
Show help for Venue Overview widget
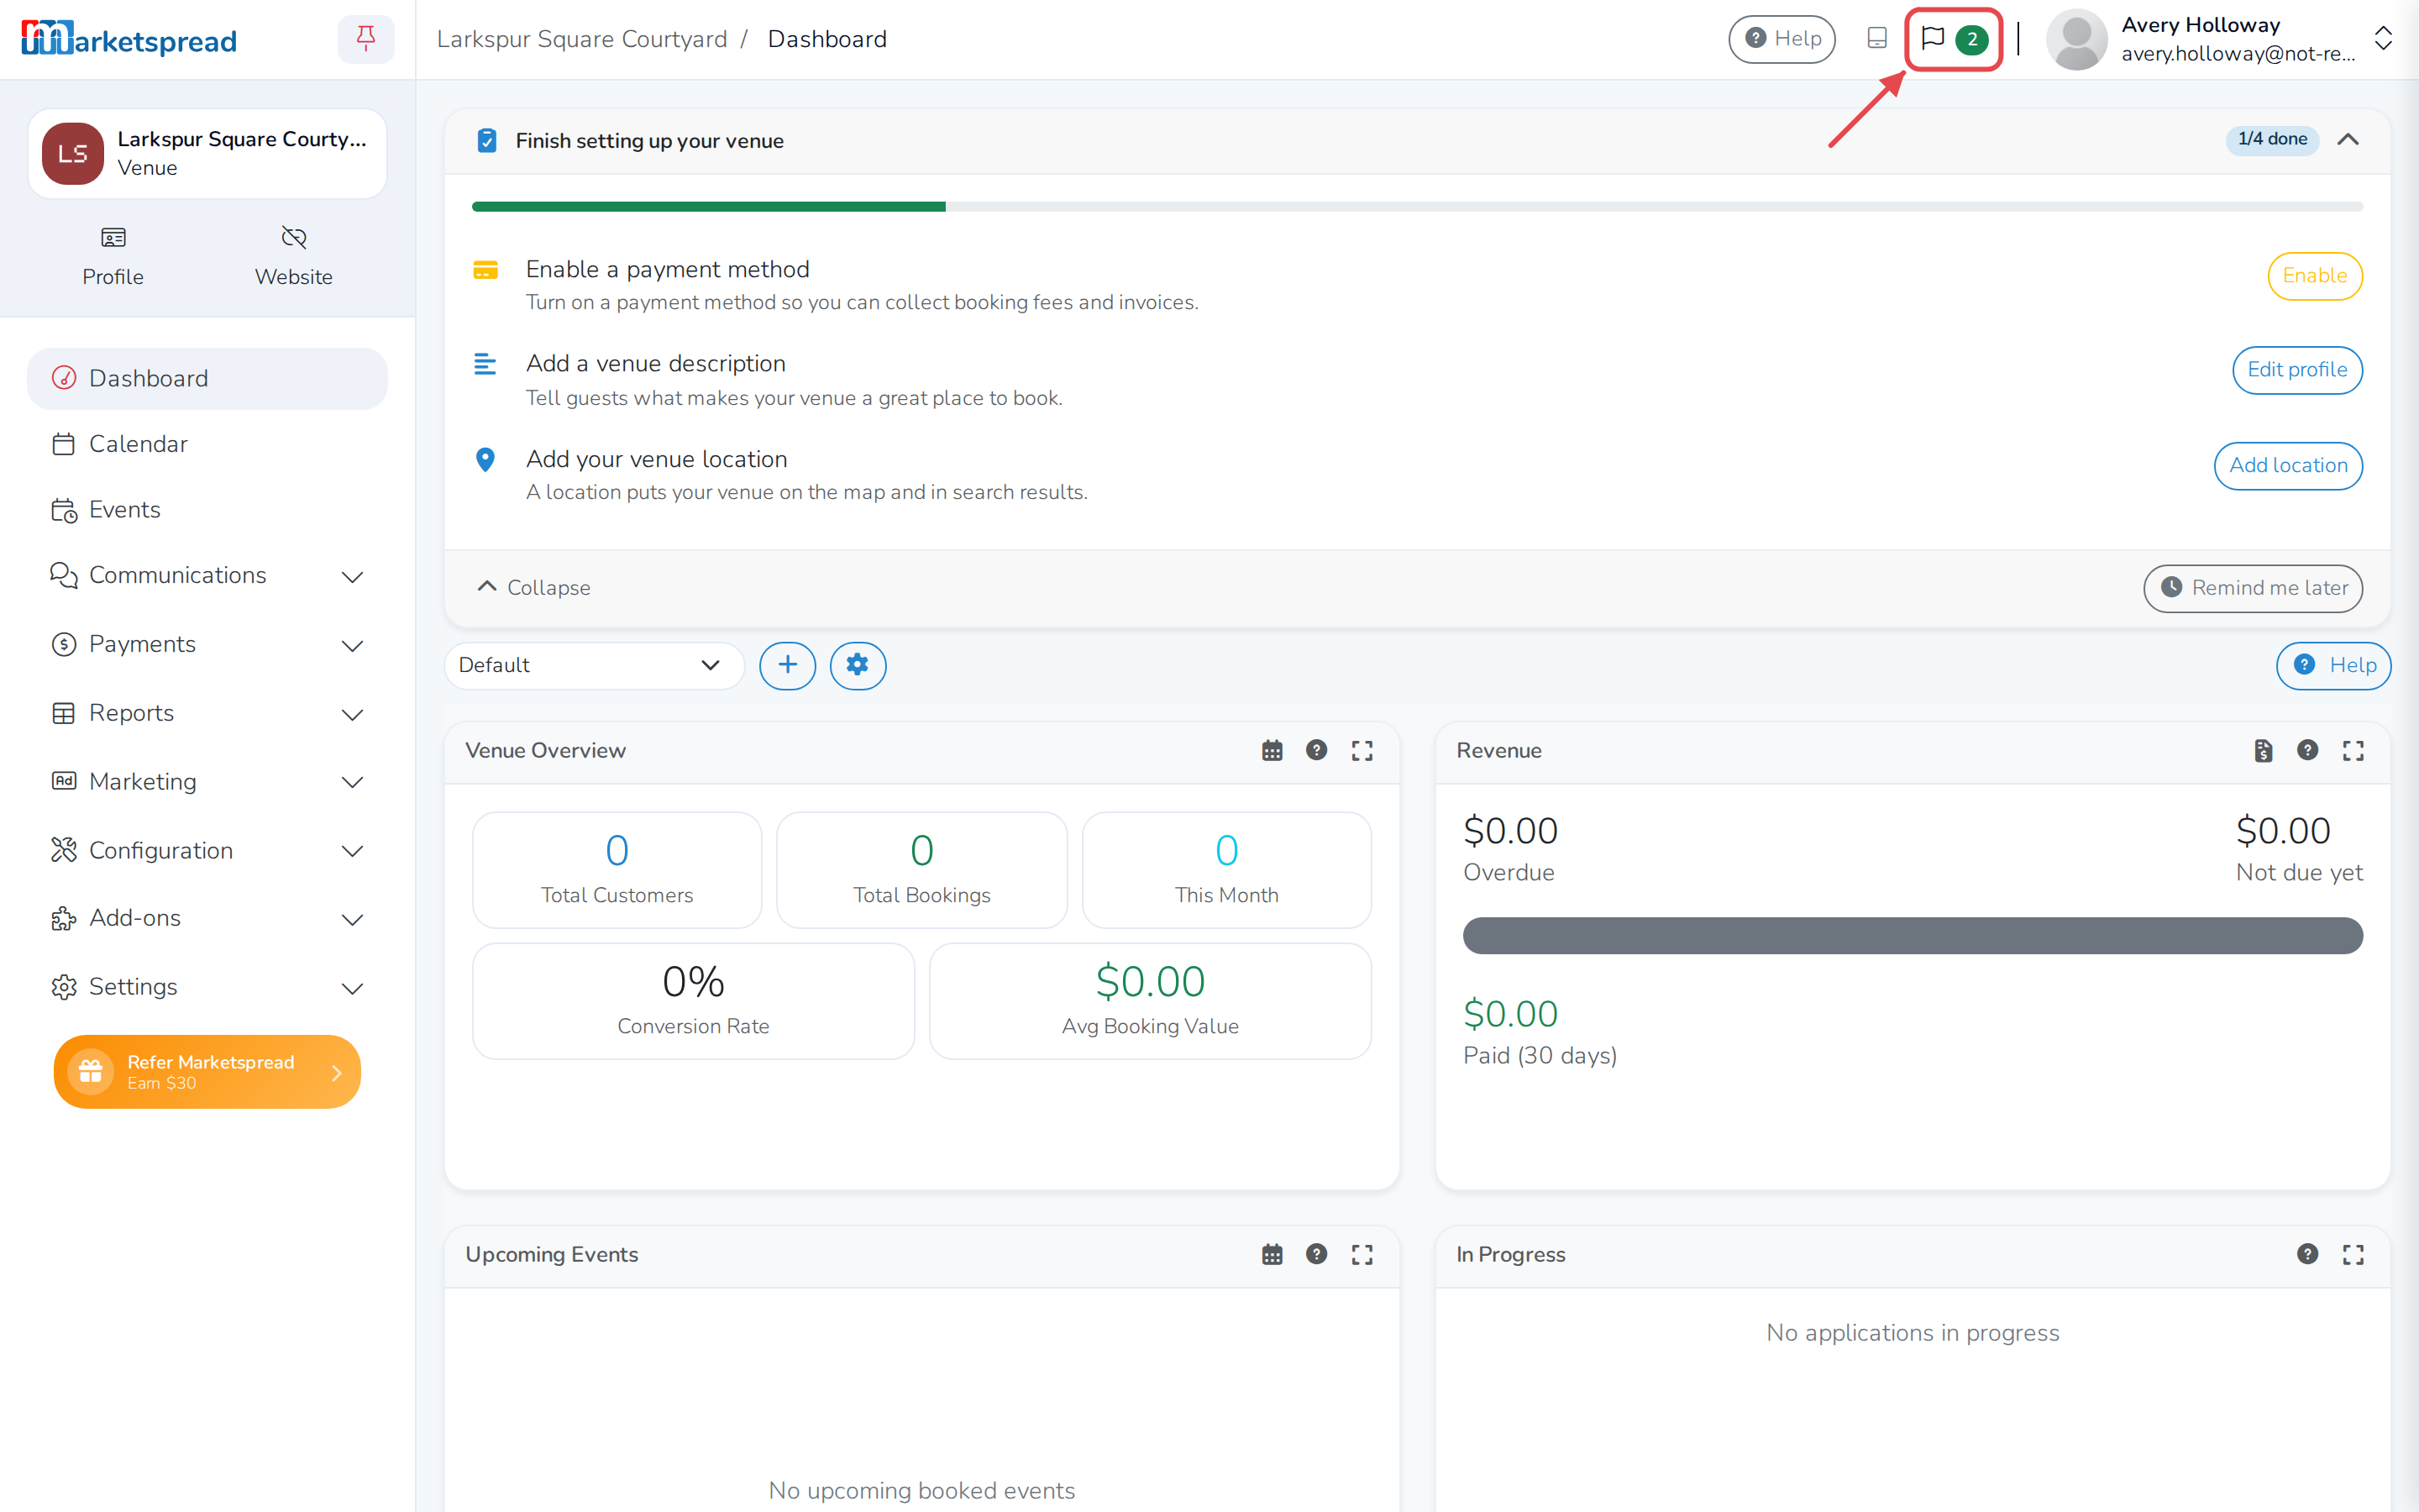point(1316,750)
